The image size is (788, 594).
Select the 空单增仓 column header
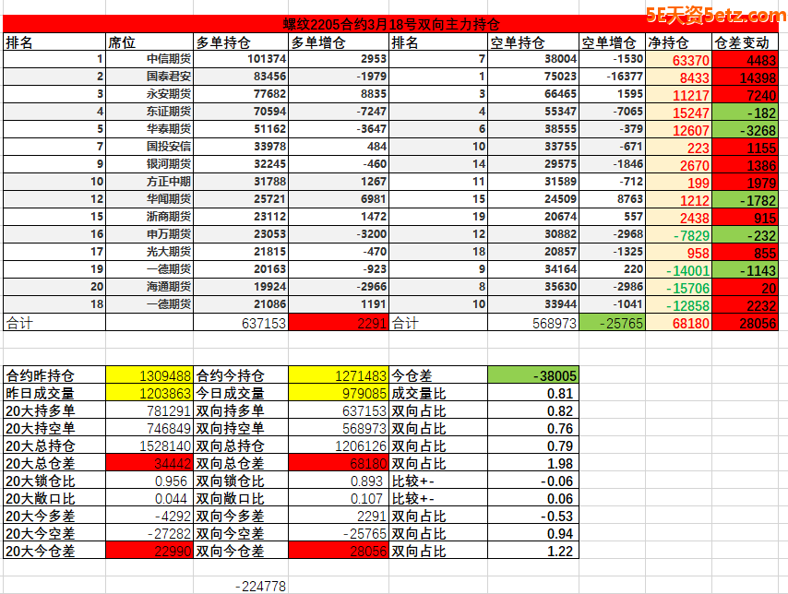point(611,42)
